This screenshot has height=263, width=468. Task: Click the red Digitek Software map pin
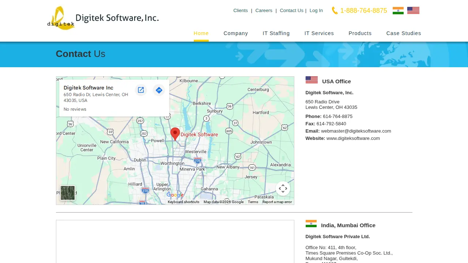point(175,134)
